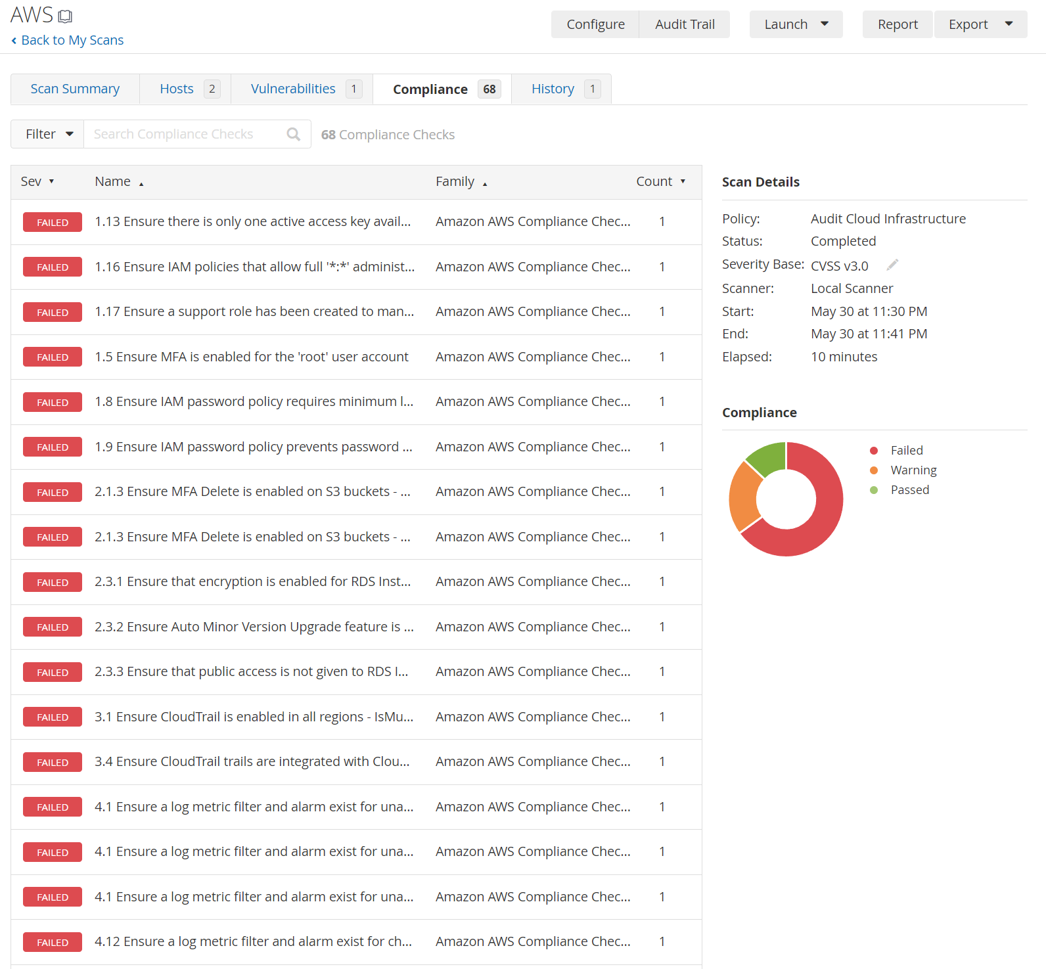1046x969 pixels.
Task: Click the 'Audit Cloud Infrastructure' policy value
Action: [888, 219]
